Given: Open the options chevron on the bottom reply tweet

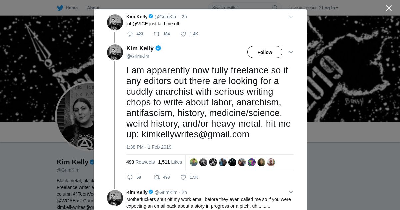Looking at the screenshot, I should (291, 192).
